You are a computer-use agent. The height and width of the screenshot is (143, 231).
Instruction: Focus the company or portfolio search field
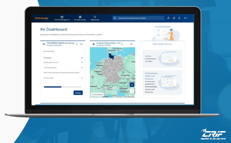pos(139,18)
